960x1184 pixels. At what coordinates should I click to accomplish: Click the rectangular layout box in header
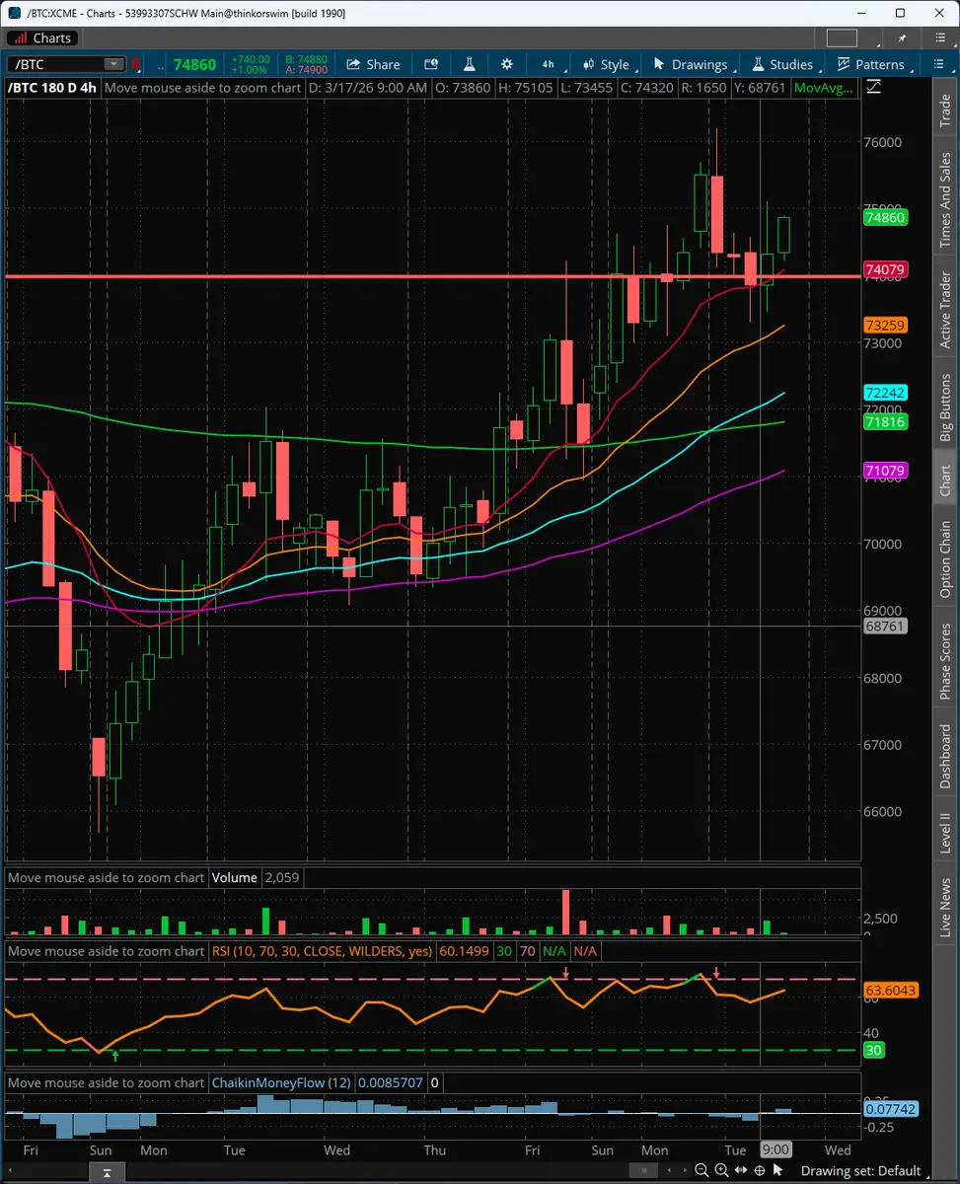(x=842, y=37)
